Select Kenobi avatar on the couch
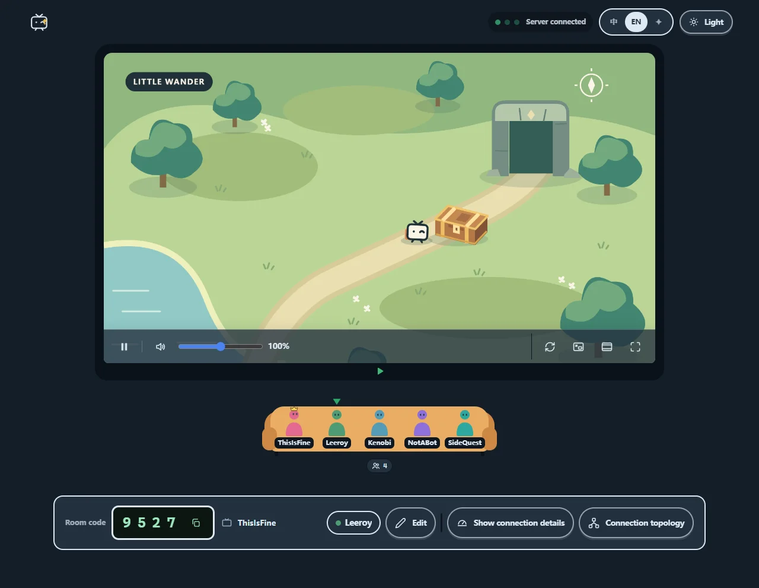The image size is (759, 588). click(379, 428)
